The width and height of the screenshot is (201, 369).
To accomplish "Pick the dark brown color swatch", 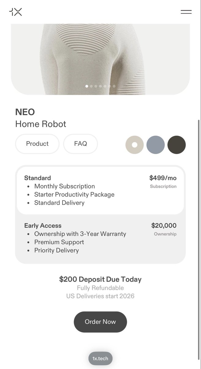I will click(176, 145).
